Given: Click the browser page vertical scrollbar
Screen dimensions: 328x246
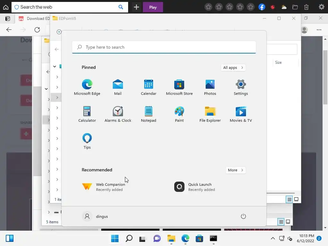Looking at the screenshot, I should [325, 77].
